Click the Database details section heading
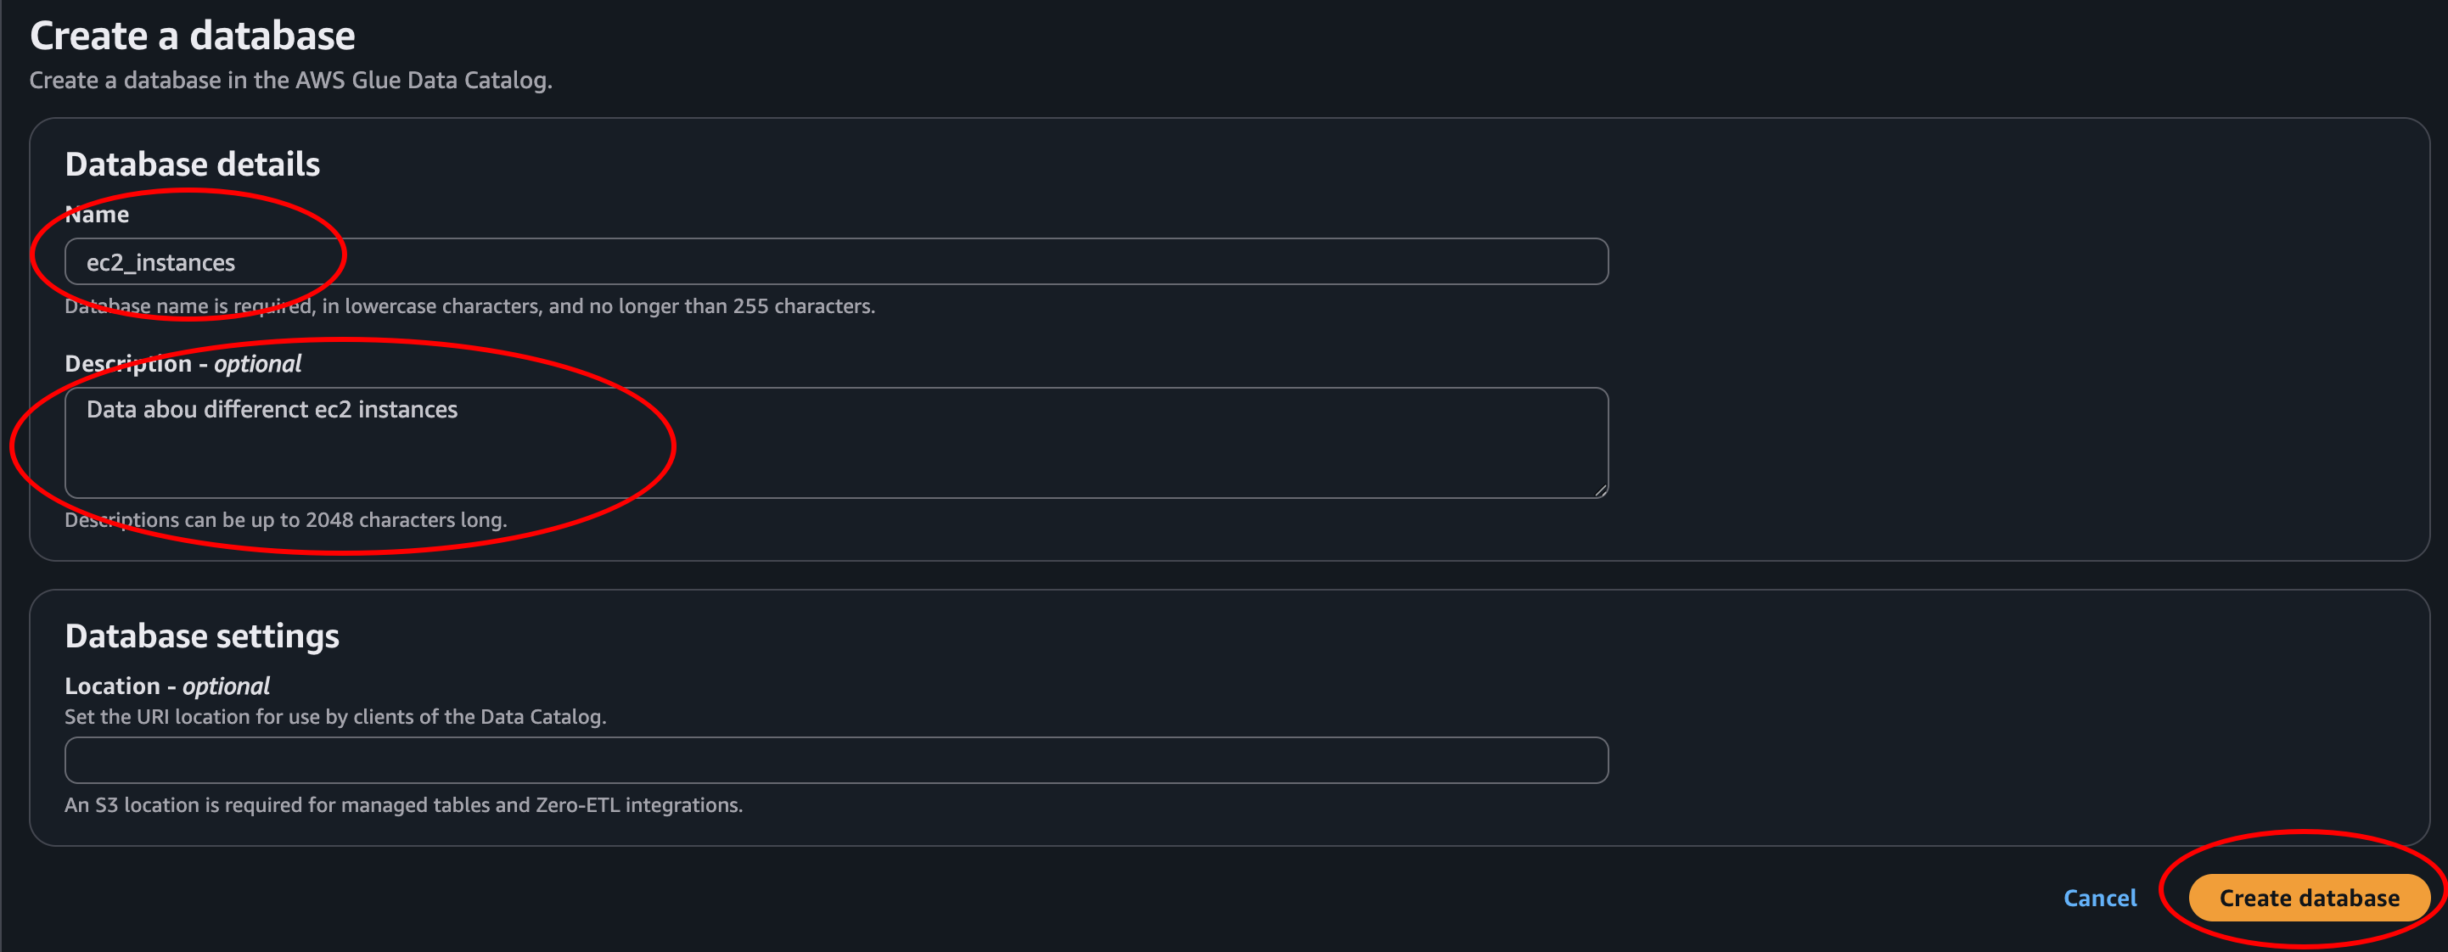Image resolution: width=2448 pixels, height=952 pixels. tap(192, 164)
